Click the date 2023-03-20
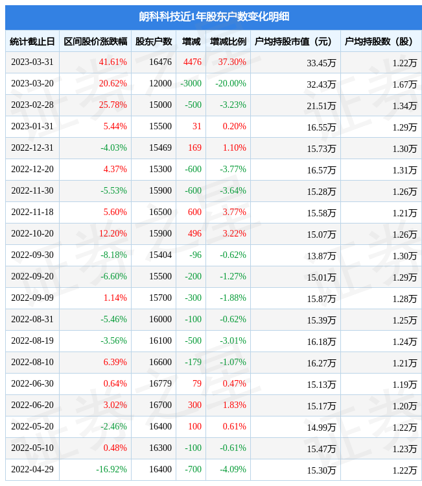This screenshot has width=422, height=486. (x=32, y=83)
